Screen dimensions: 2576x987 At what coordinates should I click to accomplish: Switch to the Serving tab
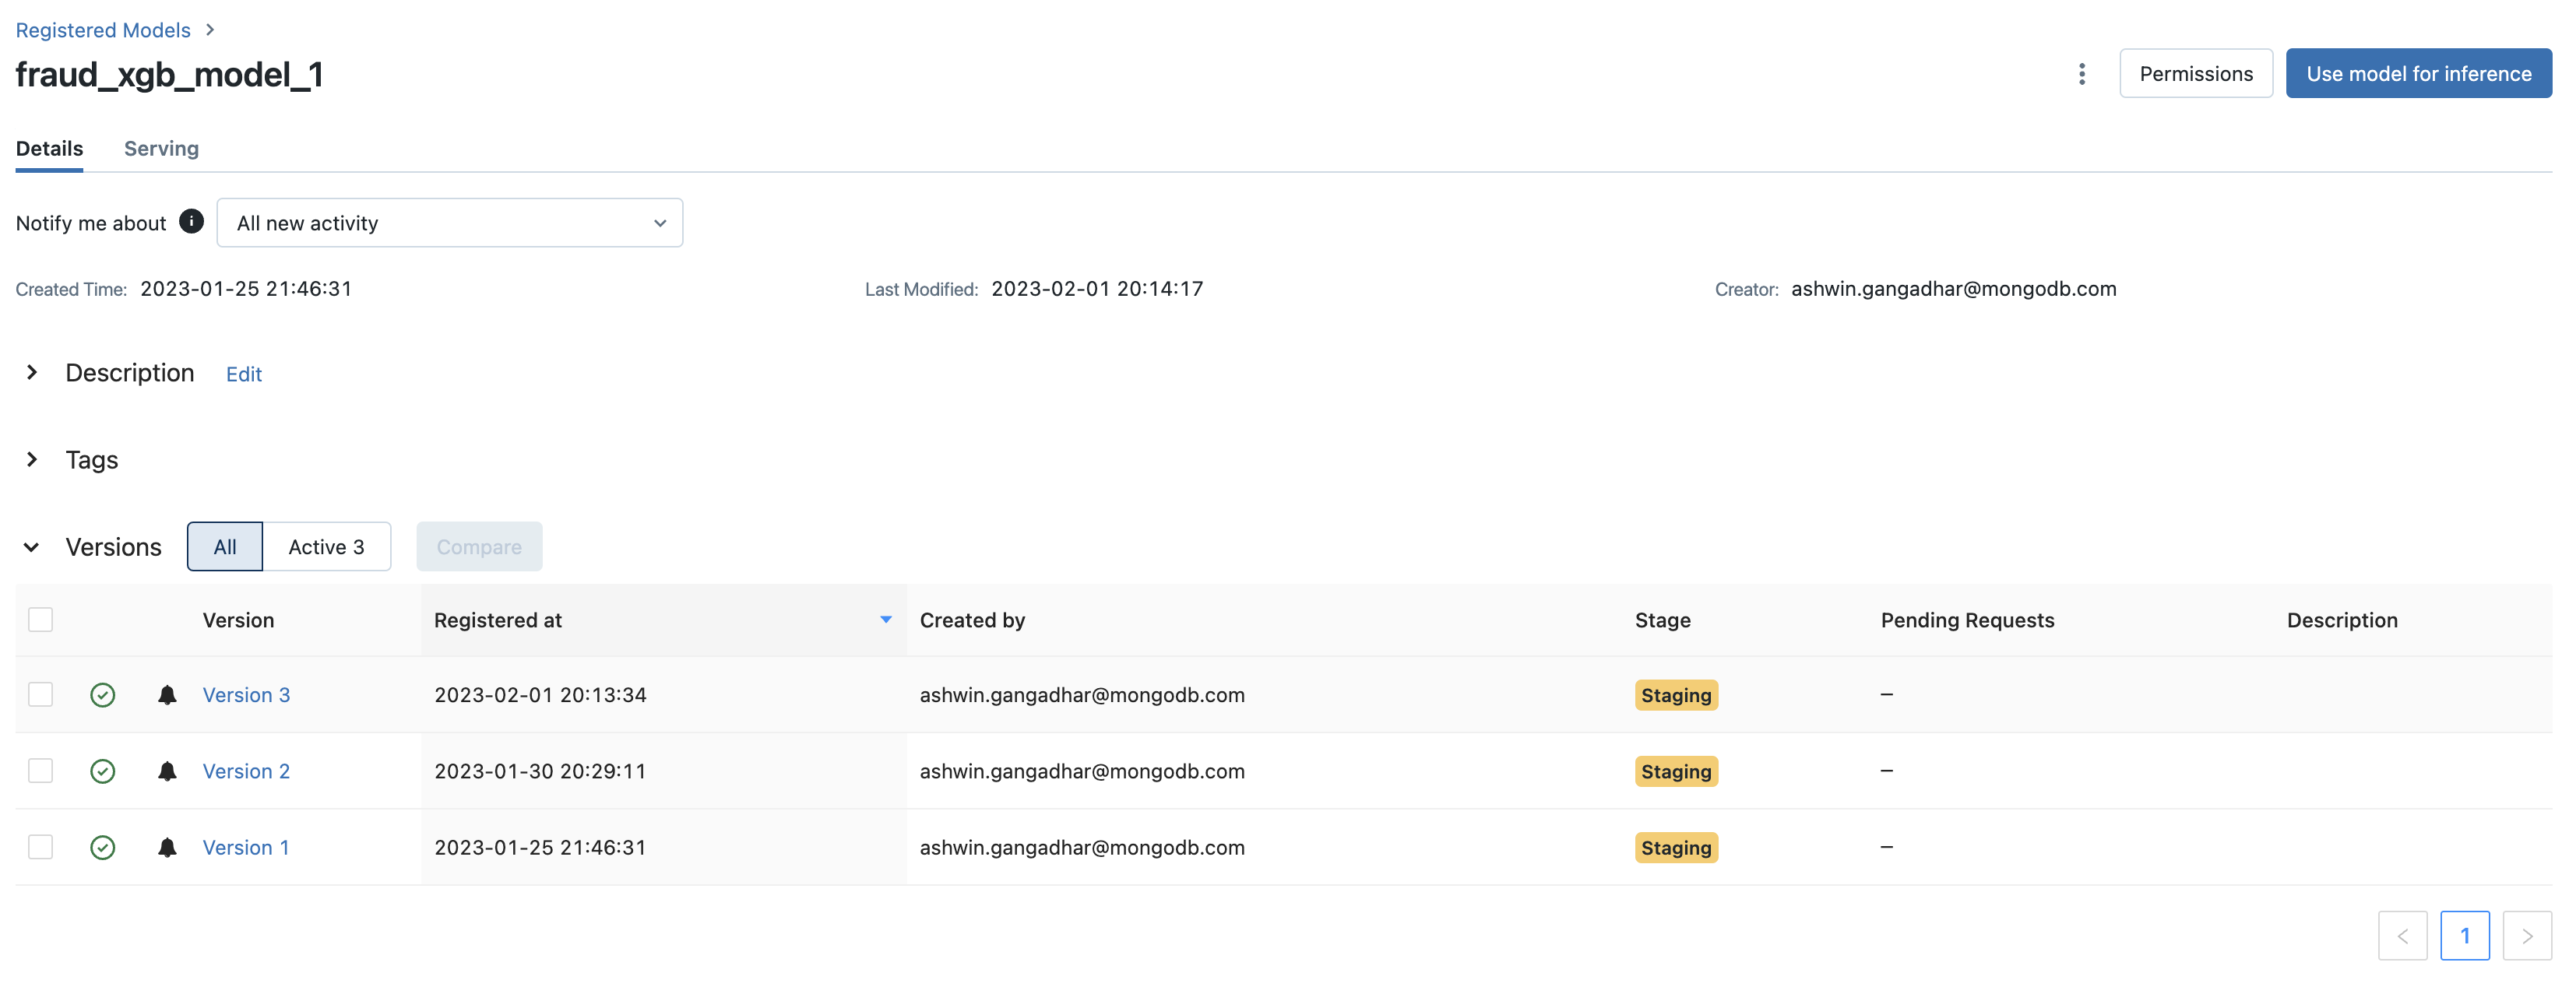[x=161, y=148]
